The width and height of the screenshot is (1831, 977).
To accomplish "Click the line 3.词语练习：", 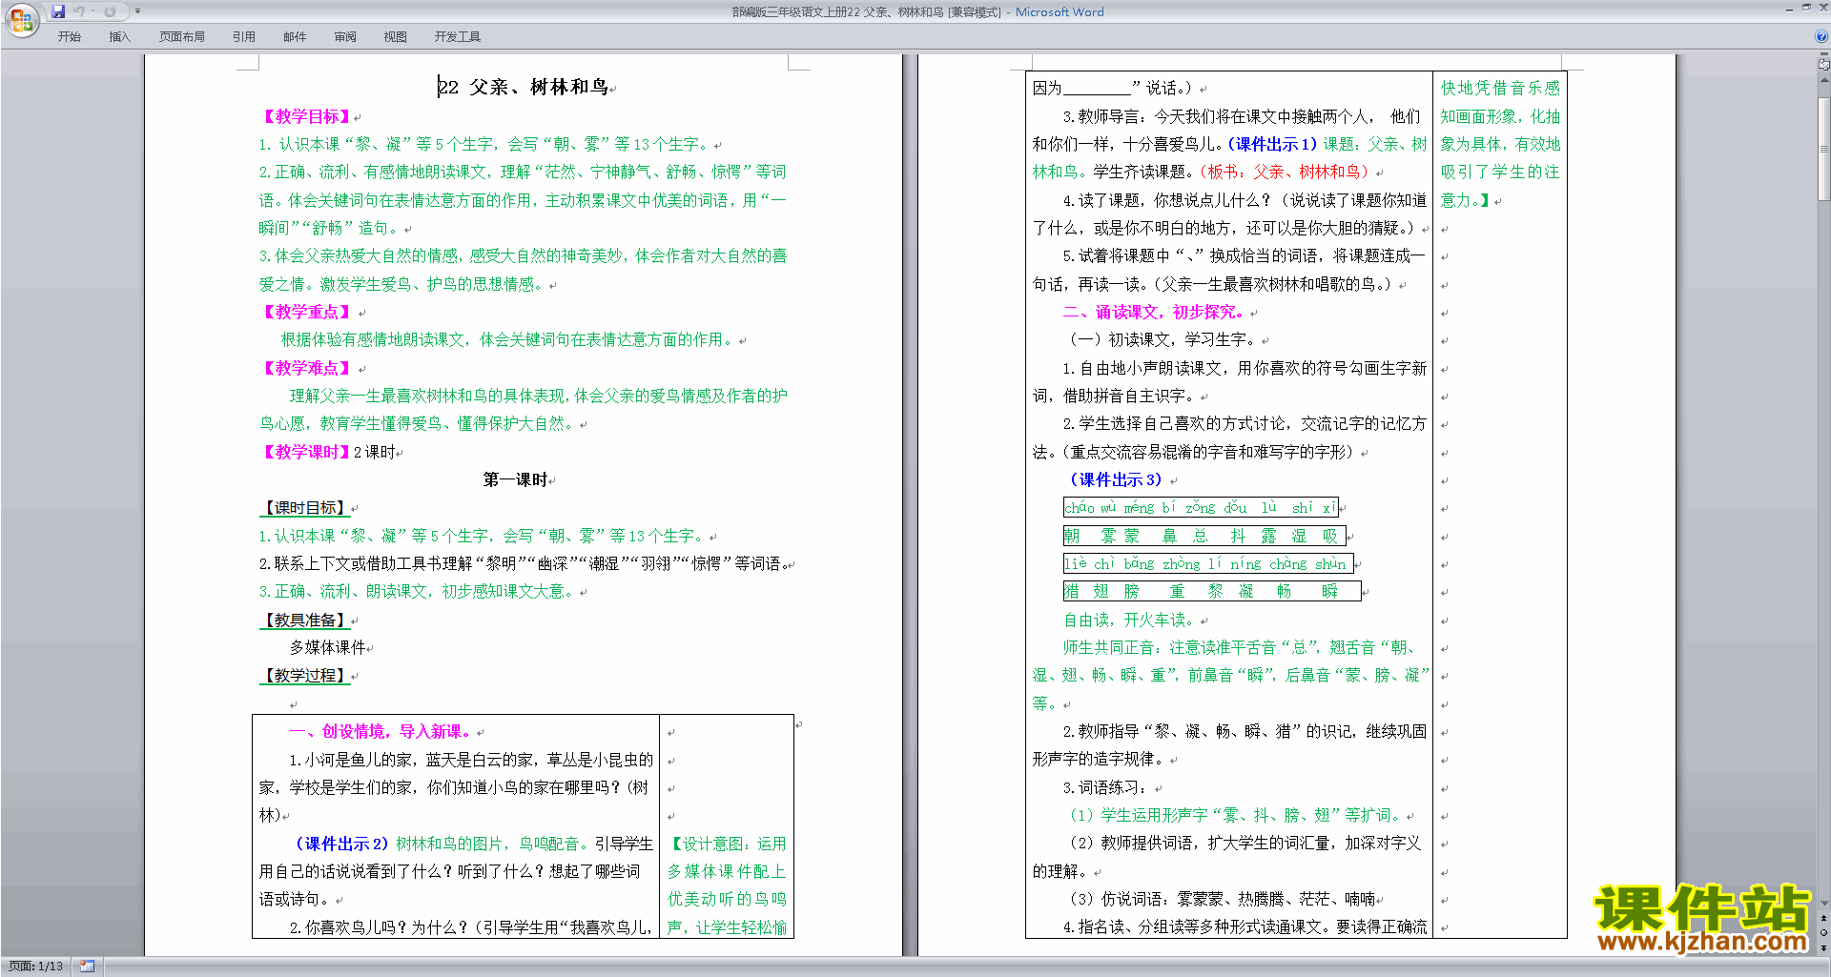I will [1105, 787].
